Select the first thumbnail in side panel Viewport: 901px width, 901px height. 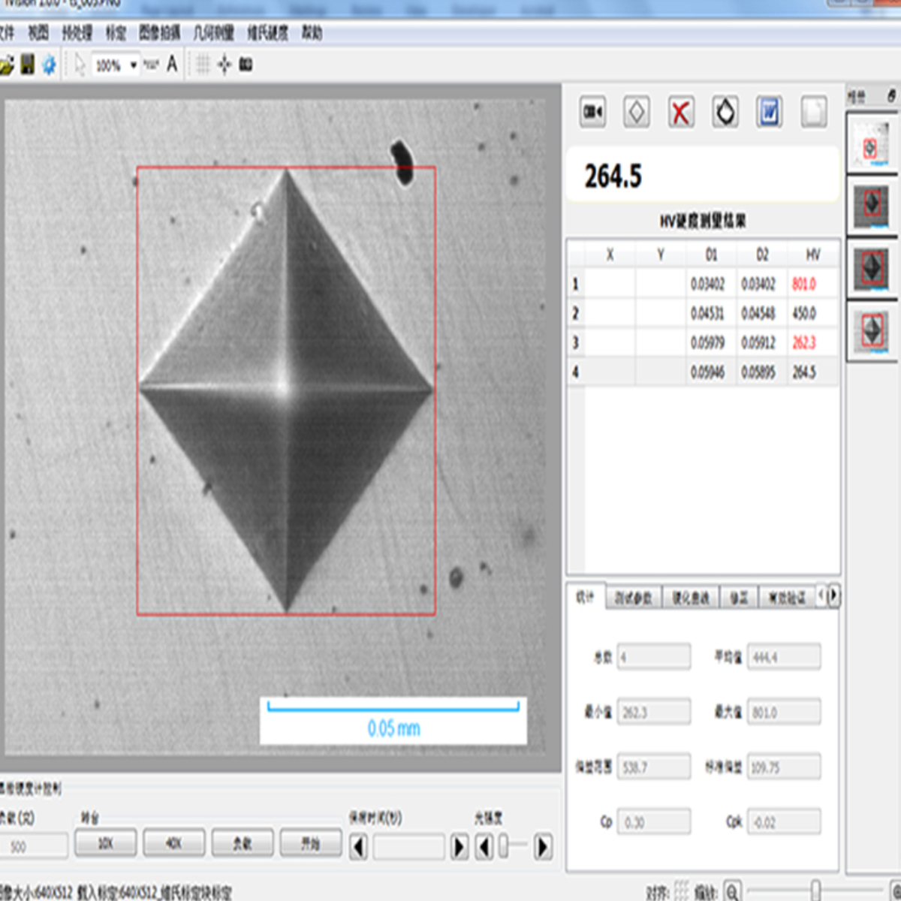[871, 144]
